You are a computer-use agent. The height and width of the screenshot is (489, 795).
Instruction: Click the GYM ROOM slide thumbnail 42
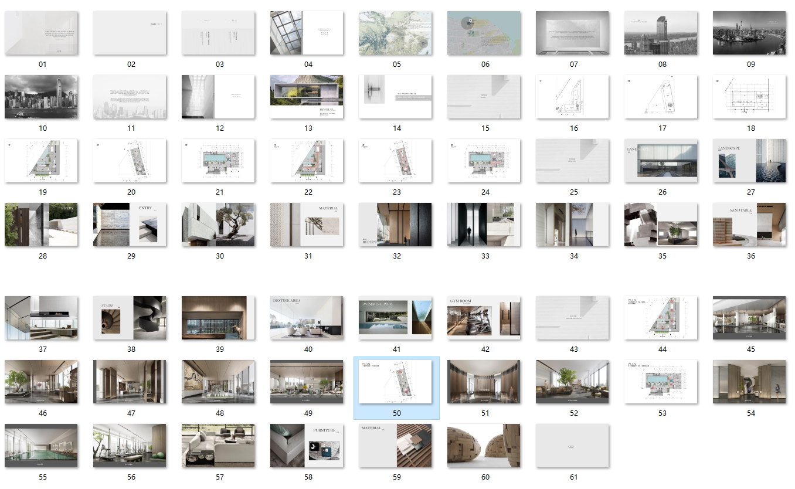[484, 318]
